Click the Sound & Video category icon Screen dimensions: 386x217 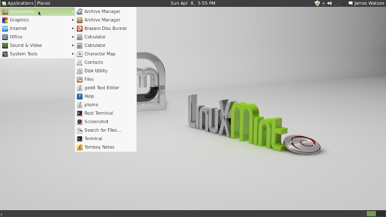pos(5,45)
